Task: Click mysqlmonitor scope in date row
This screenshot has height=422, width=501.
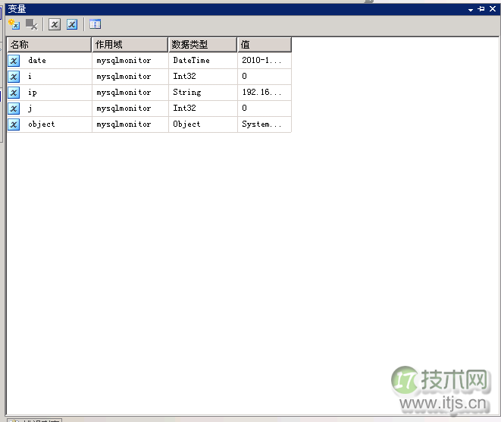Action: 124,61
